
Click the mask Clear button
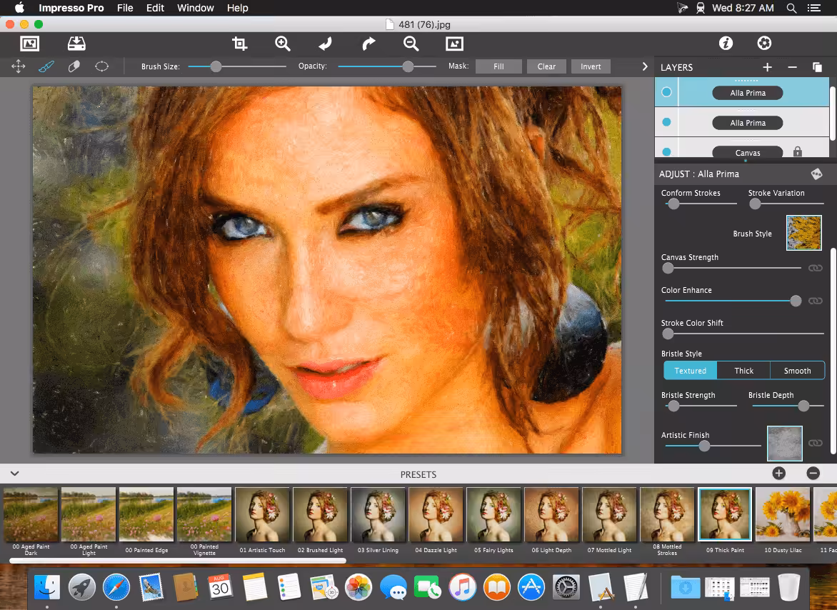pyautogui.click(x=546, y=66)
